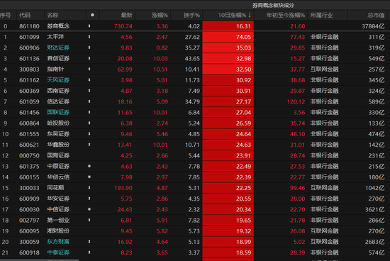Screen dimensions: 390x261
Task: Click the year-to-date gain value 120.12
Action: pyautogui.click(x=296, y=101)
